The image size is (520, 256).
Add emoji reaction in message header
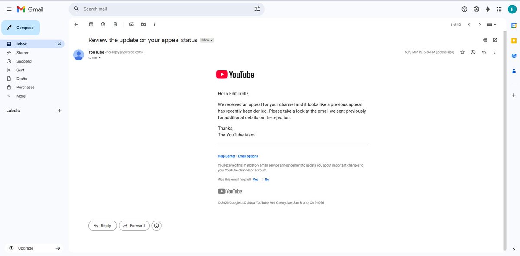point(473,52)
